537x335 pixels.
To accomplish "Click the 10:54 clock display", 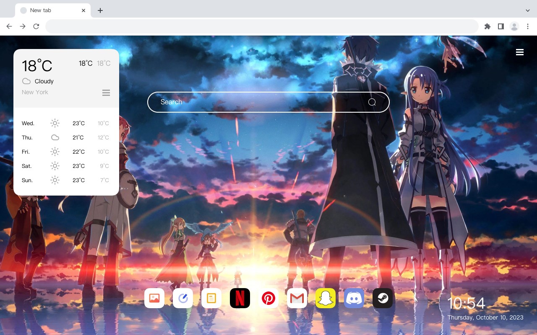I will [x=466, y=303].
